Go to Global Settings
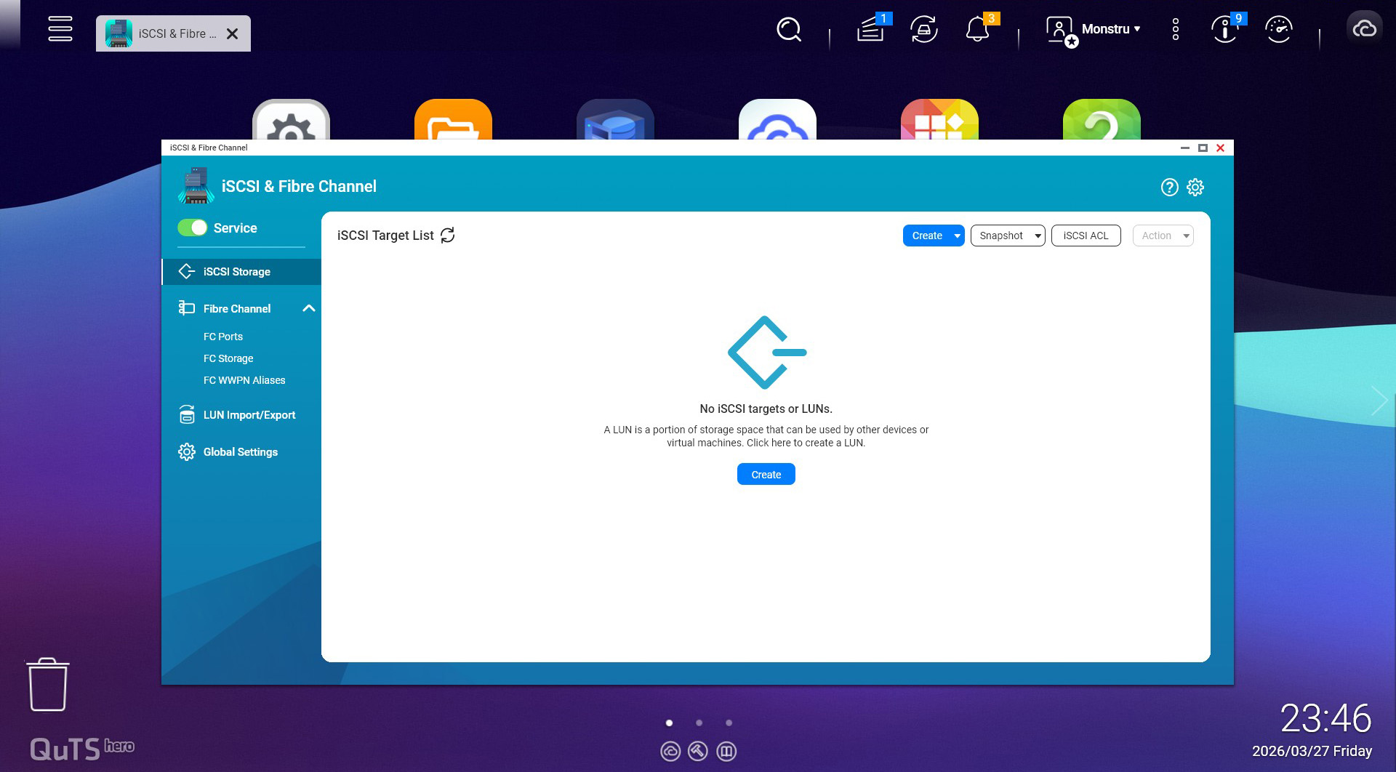The height and width of the screenshot is (772, 1396). coord(240,453)
